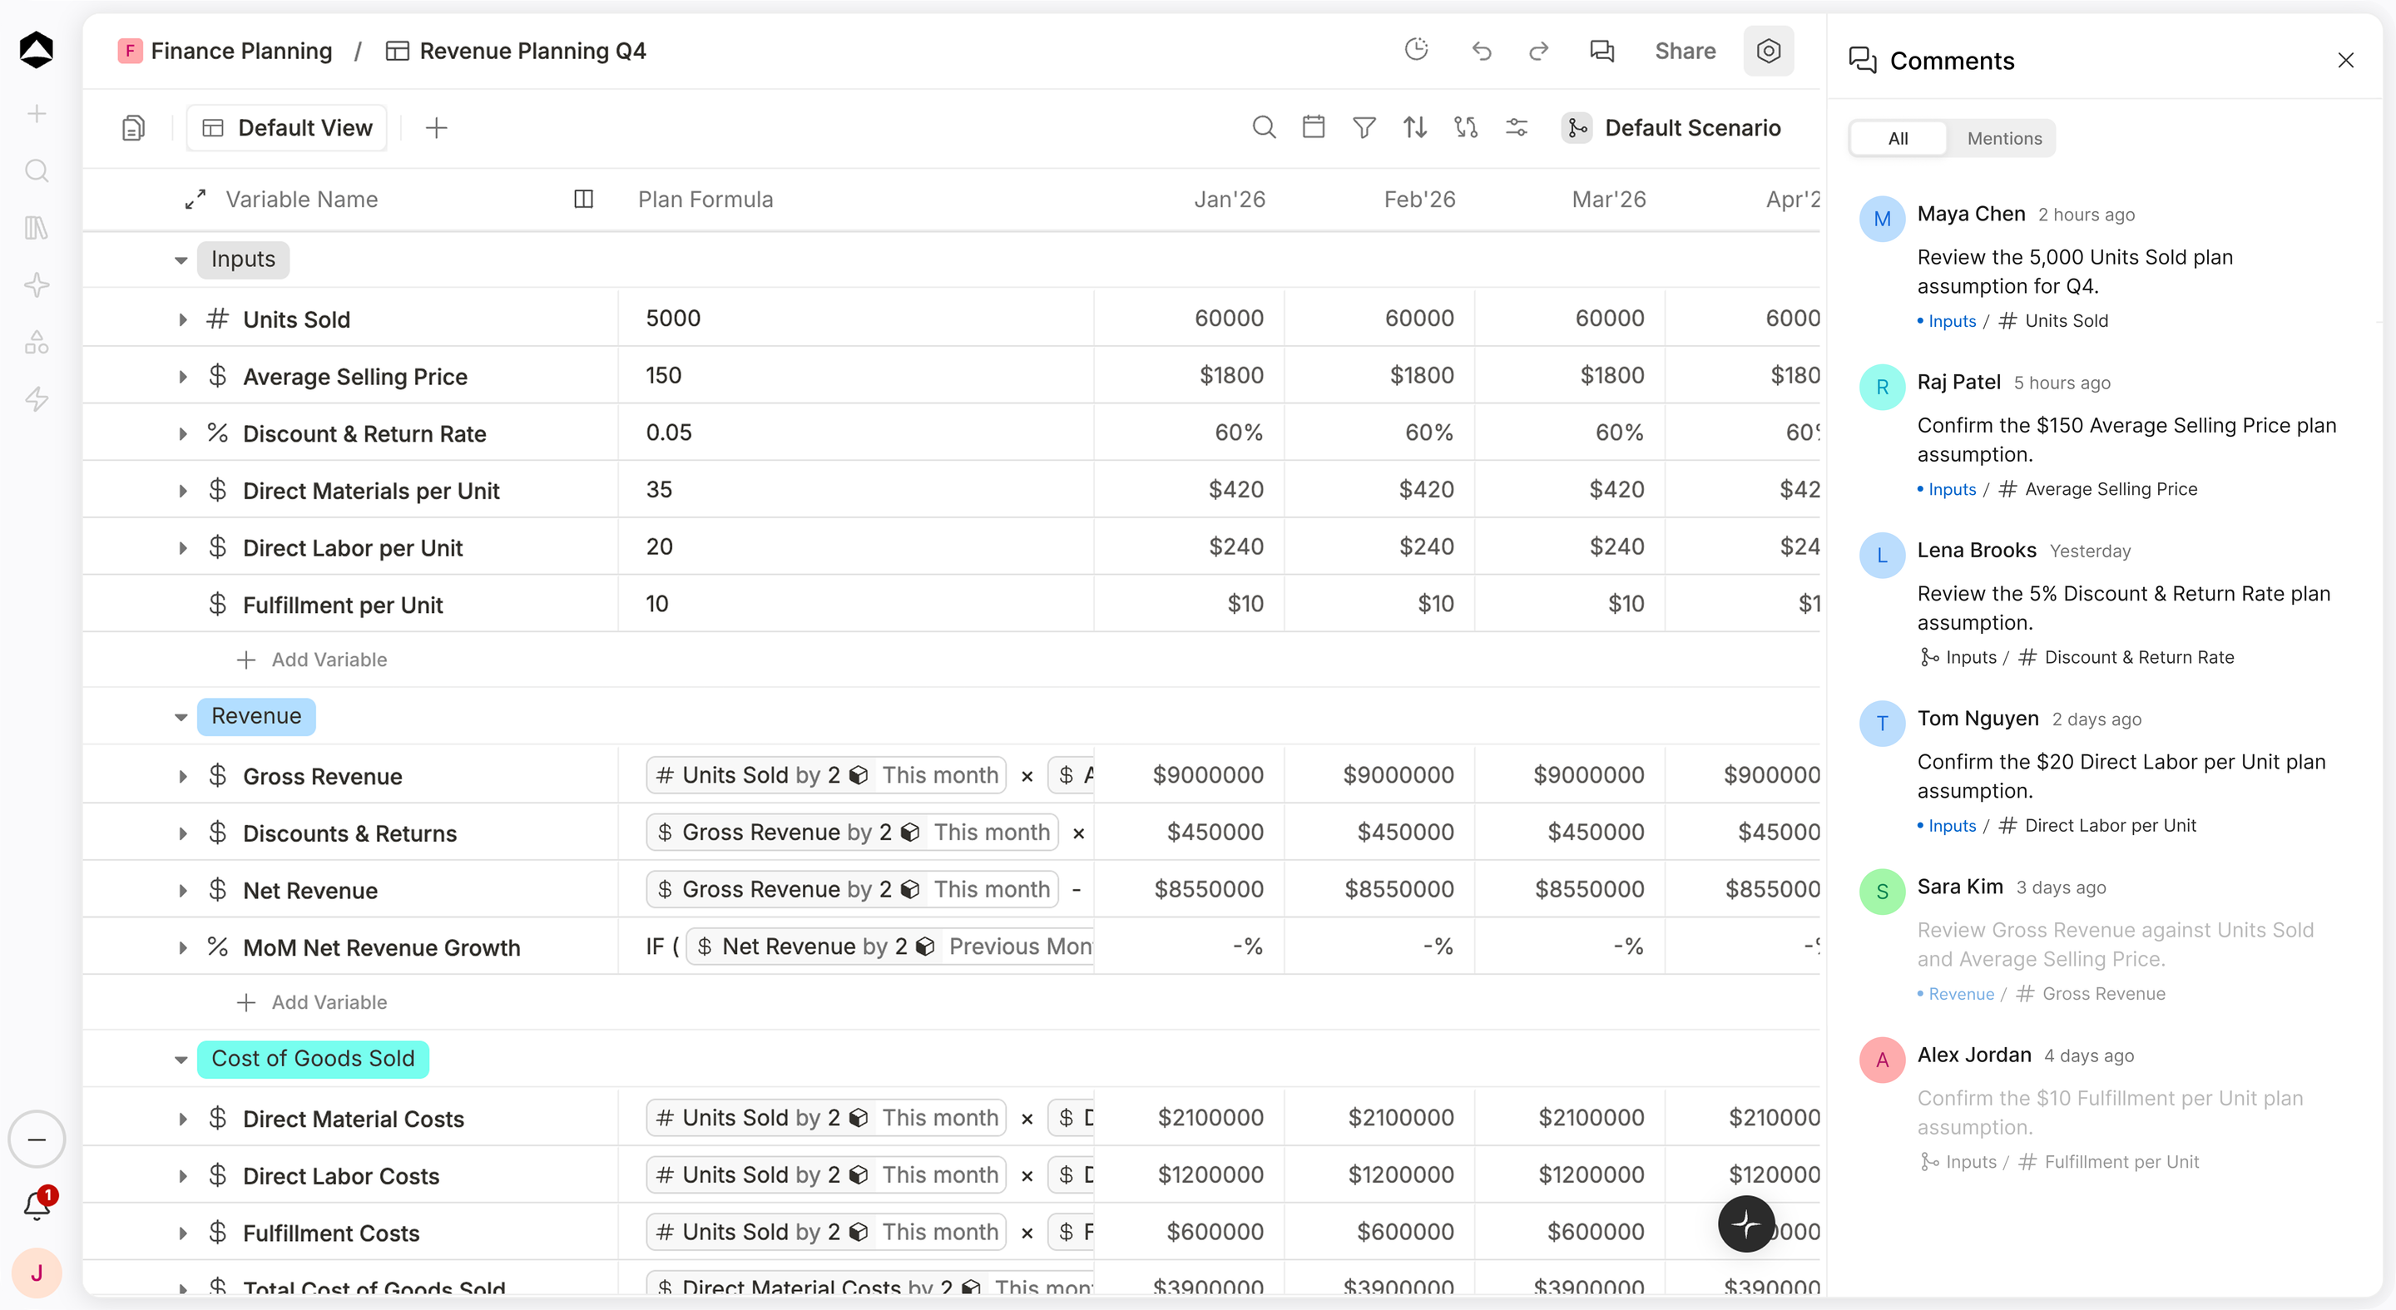Image resolution: width=2396 pixels, height=1310 pixels.
Task: Open the comments speech bubble icon in header
Action: pyautogui.click(x=1601, y=51)
